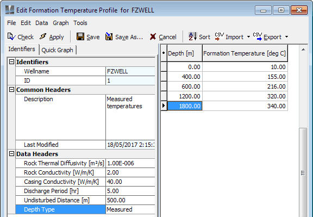Click the vertical scrollbar thumb
The image size is (313, 217).
(303, 173)
